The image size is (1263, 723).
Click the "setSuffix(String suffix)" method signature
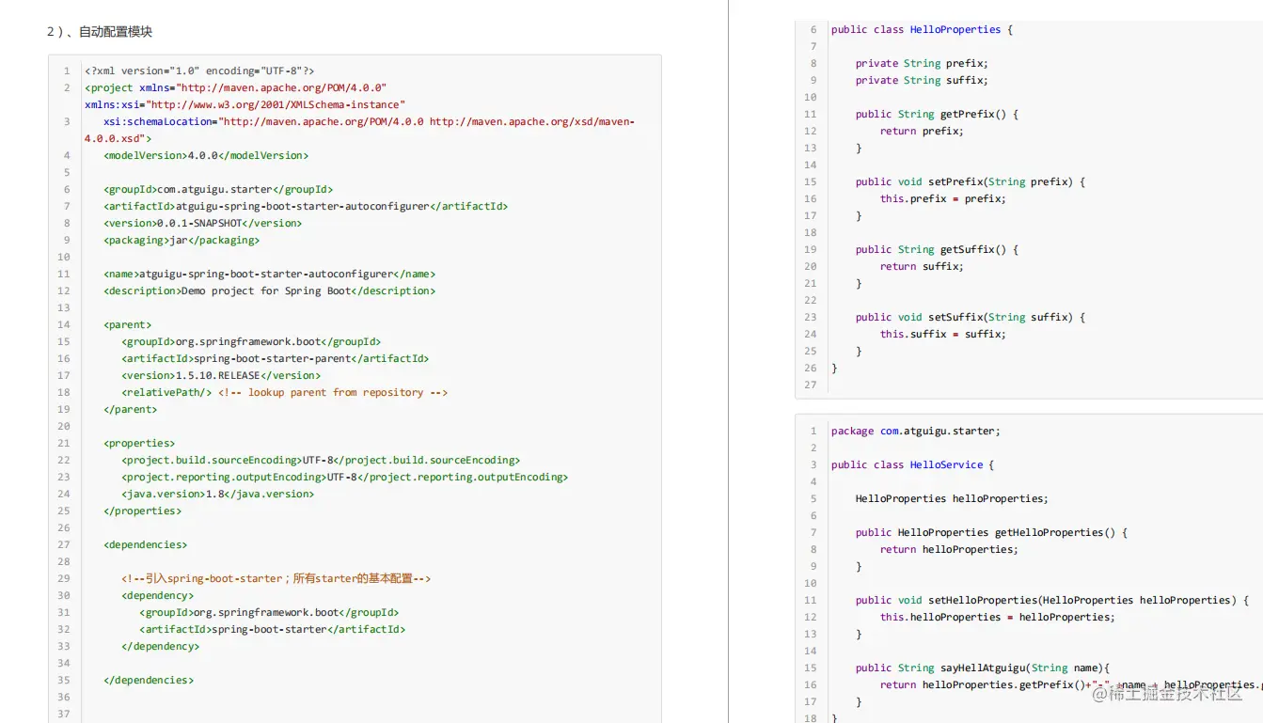971,317
